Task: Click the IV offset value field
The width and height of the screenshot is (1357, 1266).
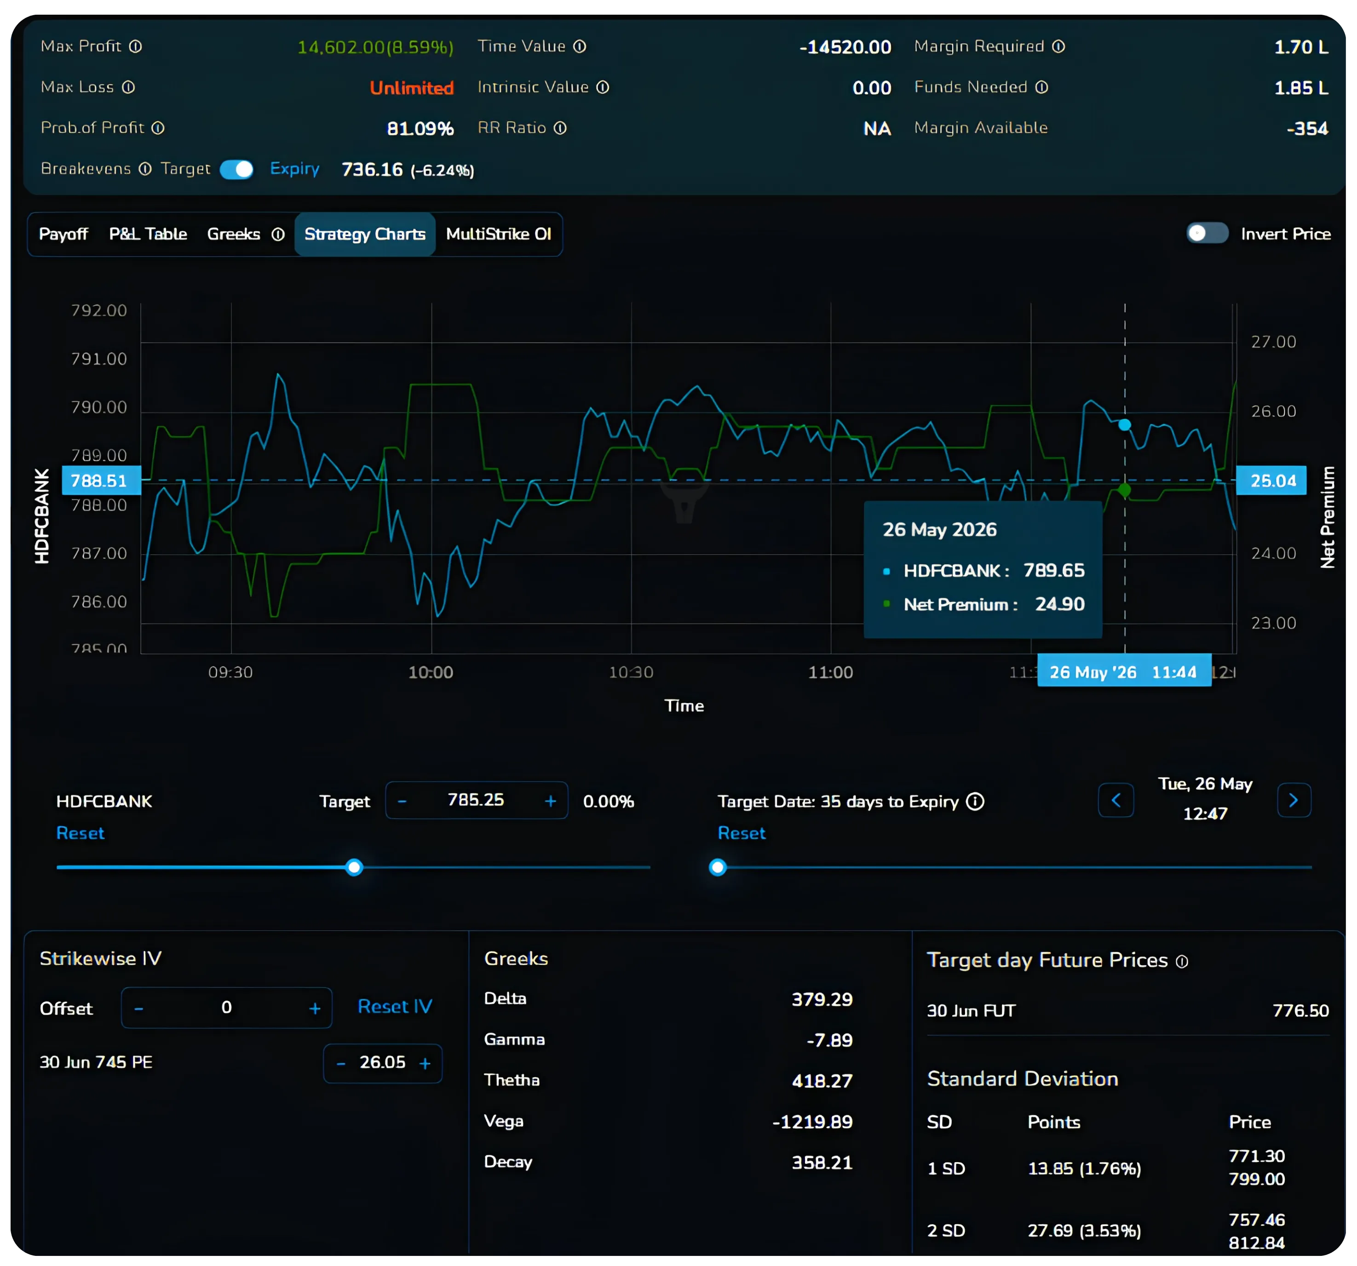Action: (227, 1008)
